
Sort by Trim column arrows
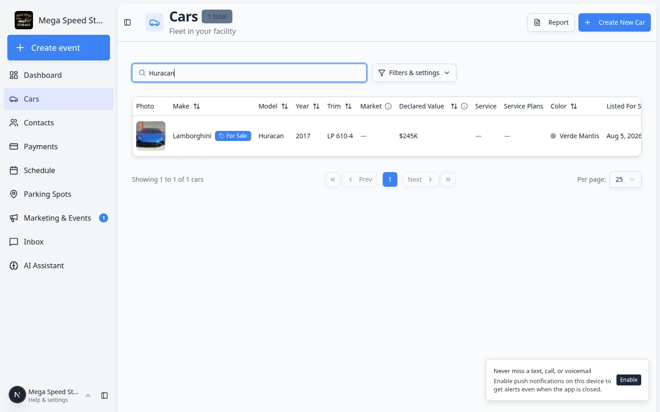pyautogui.click(x=348, y=106)
